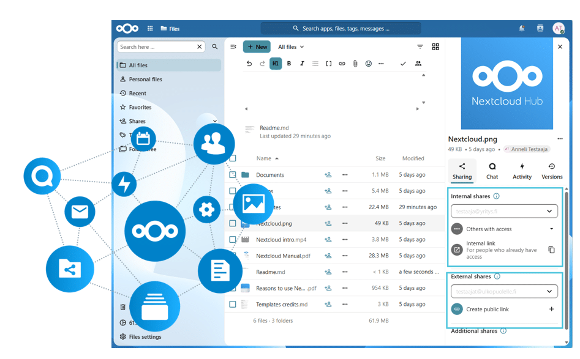Expand the Shares section chevron
The image size is (580, 359).
(215, 121)
